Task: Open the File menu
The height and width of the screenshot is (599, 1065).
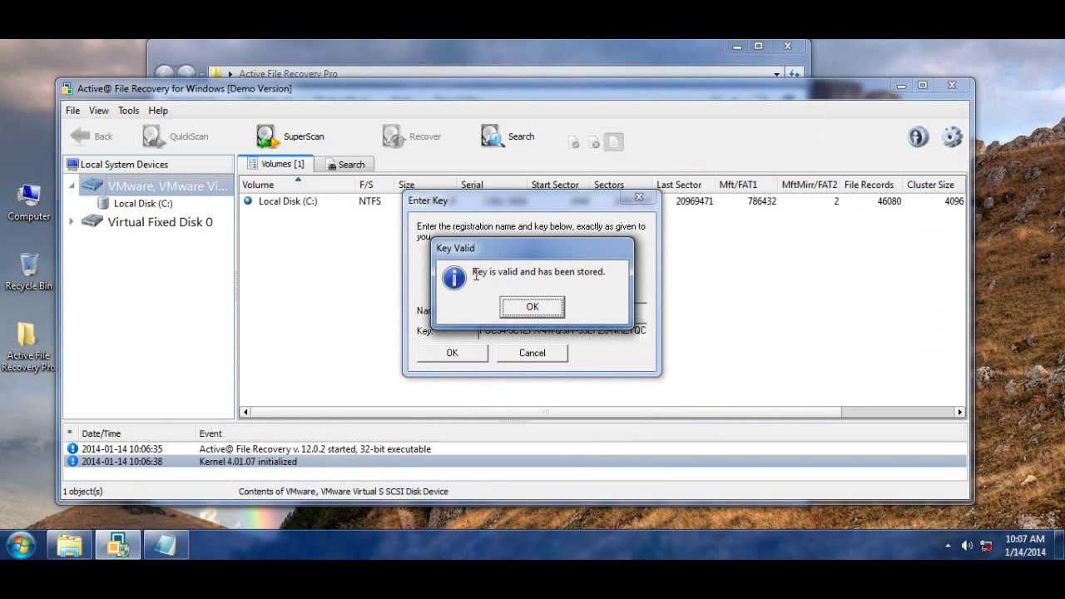Action: pos(73,111)
